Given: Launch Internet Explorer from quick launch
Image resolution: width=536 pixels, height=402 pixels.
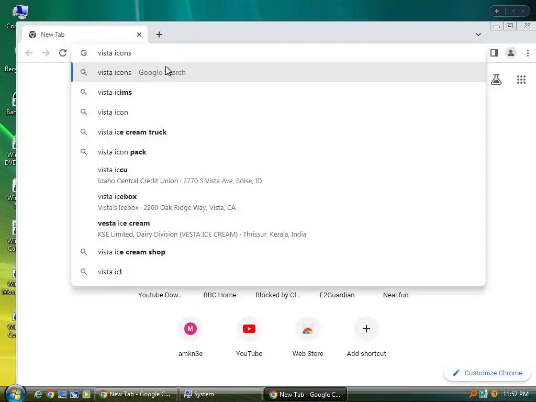Looking at the screenshot, I should point(38,394).
